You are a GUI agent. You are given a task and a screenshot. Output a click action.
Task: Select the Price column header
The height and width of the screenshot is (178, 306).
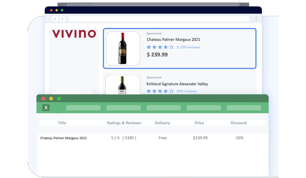click(x=199, y=123)
